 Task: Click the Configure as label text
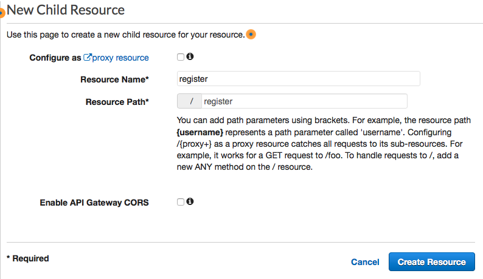pos(55,58)
